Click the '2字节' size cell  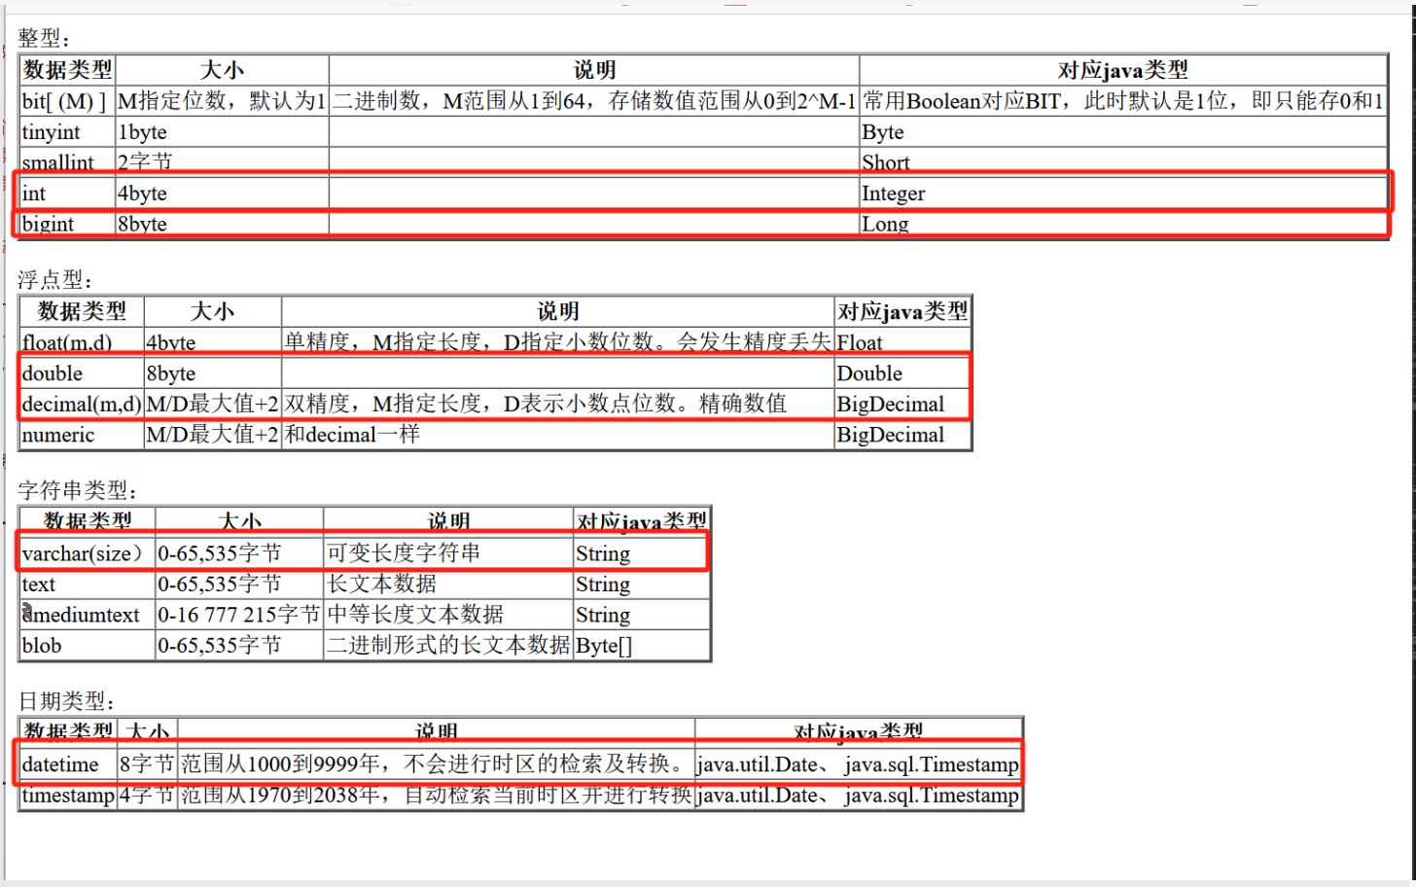click(x=222, y=161)
